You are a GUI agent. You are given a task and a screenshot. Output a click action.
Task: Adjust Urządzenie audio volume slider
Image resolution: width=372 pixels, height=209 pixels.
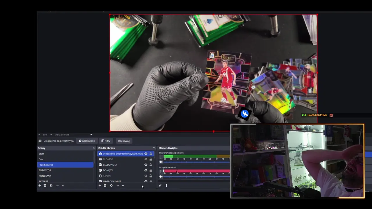[197, 176]
